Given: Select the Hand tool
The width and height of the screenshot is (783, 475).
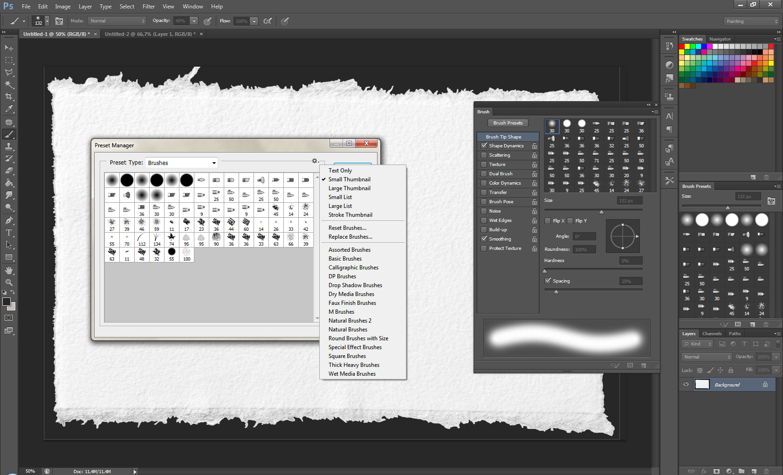Looking at the screenshot, I should [x=9, y=270].
